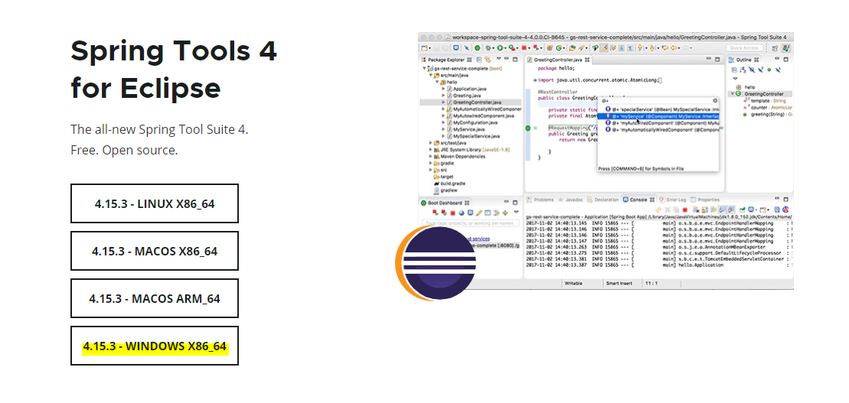
Task: Select the 'hello' package in the Outline
Action: point(746,87)
